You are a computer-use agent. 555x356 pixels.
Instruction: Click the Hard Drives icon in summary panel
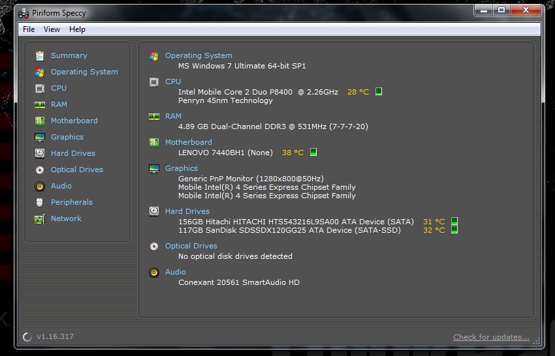coord(154,212)
